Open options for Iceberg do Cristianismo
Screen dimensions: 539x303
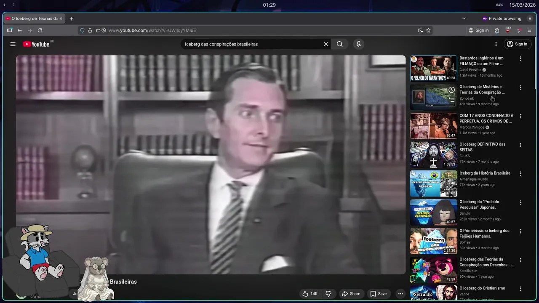(520, 289)
